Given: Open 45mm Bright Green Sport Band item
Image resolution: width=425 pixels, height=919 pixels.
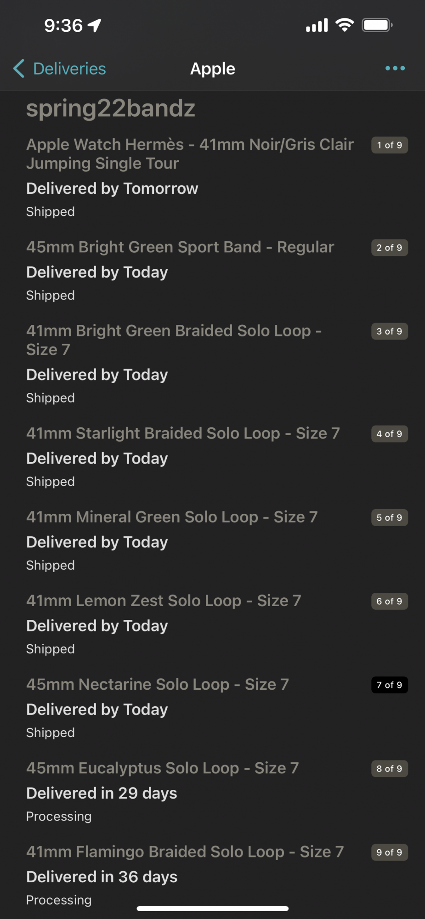Looking at the screenshot, I should pos(180,247).
